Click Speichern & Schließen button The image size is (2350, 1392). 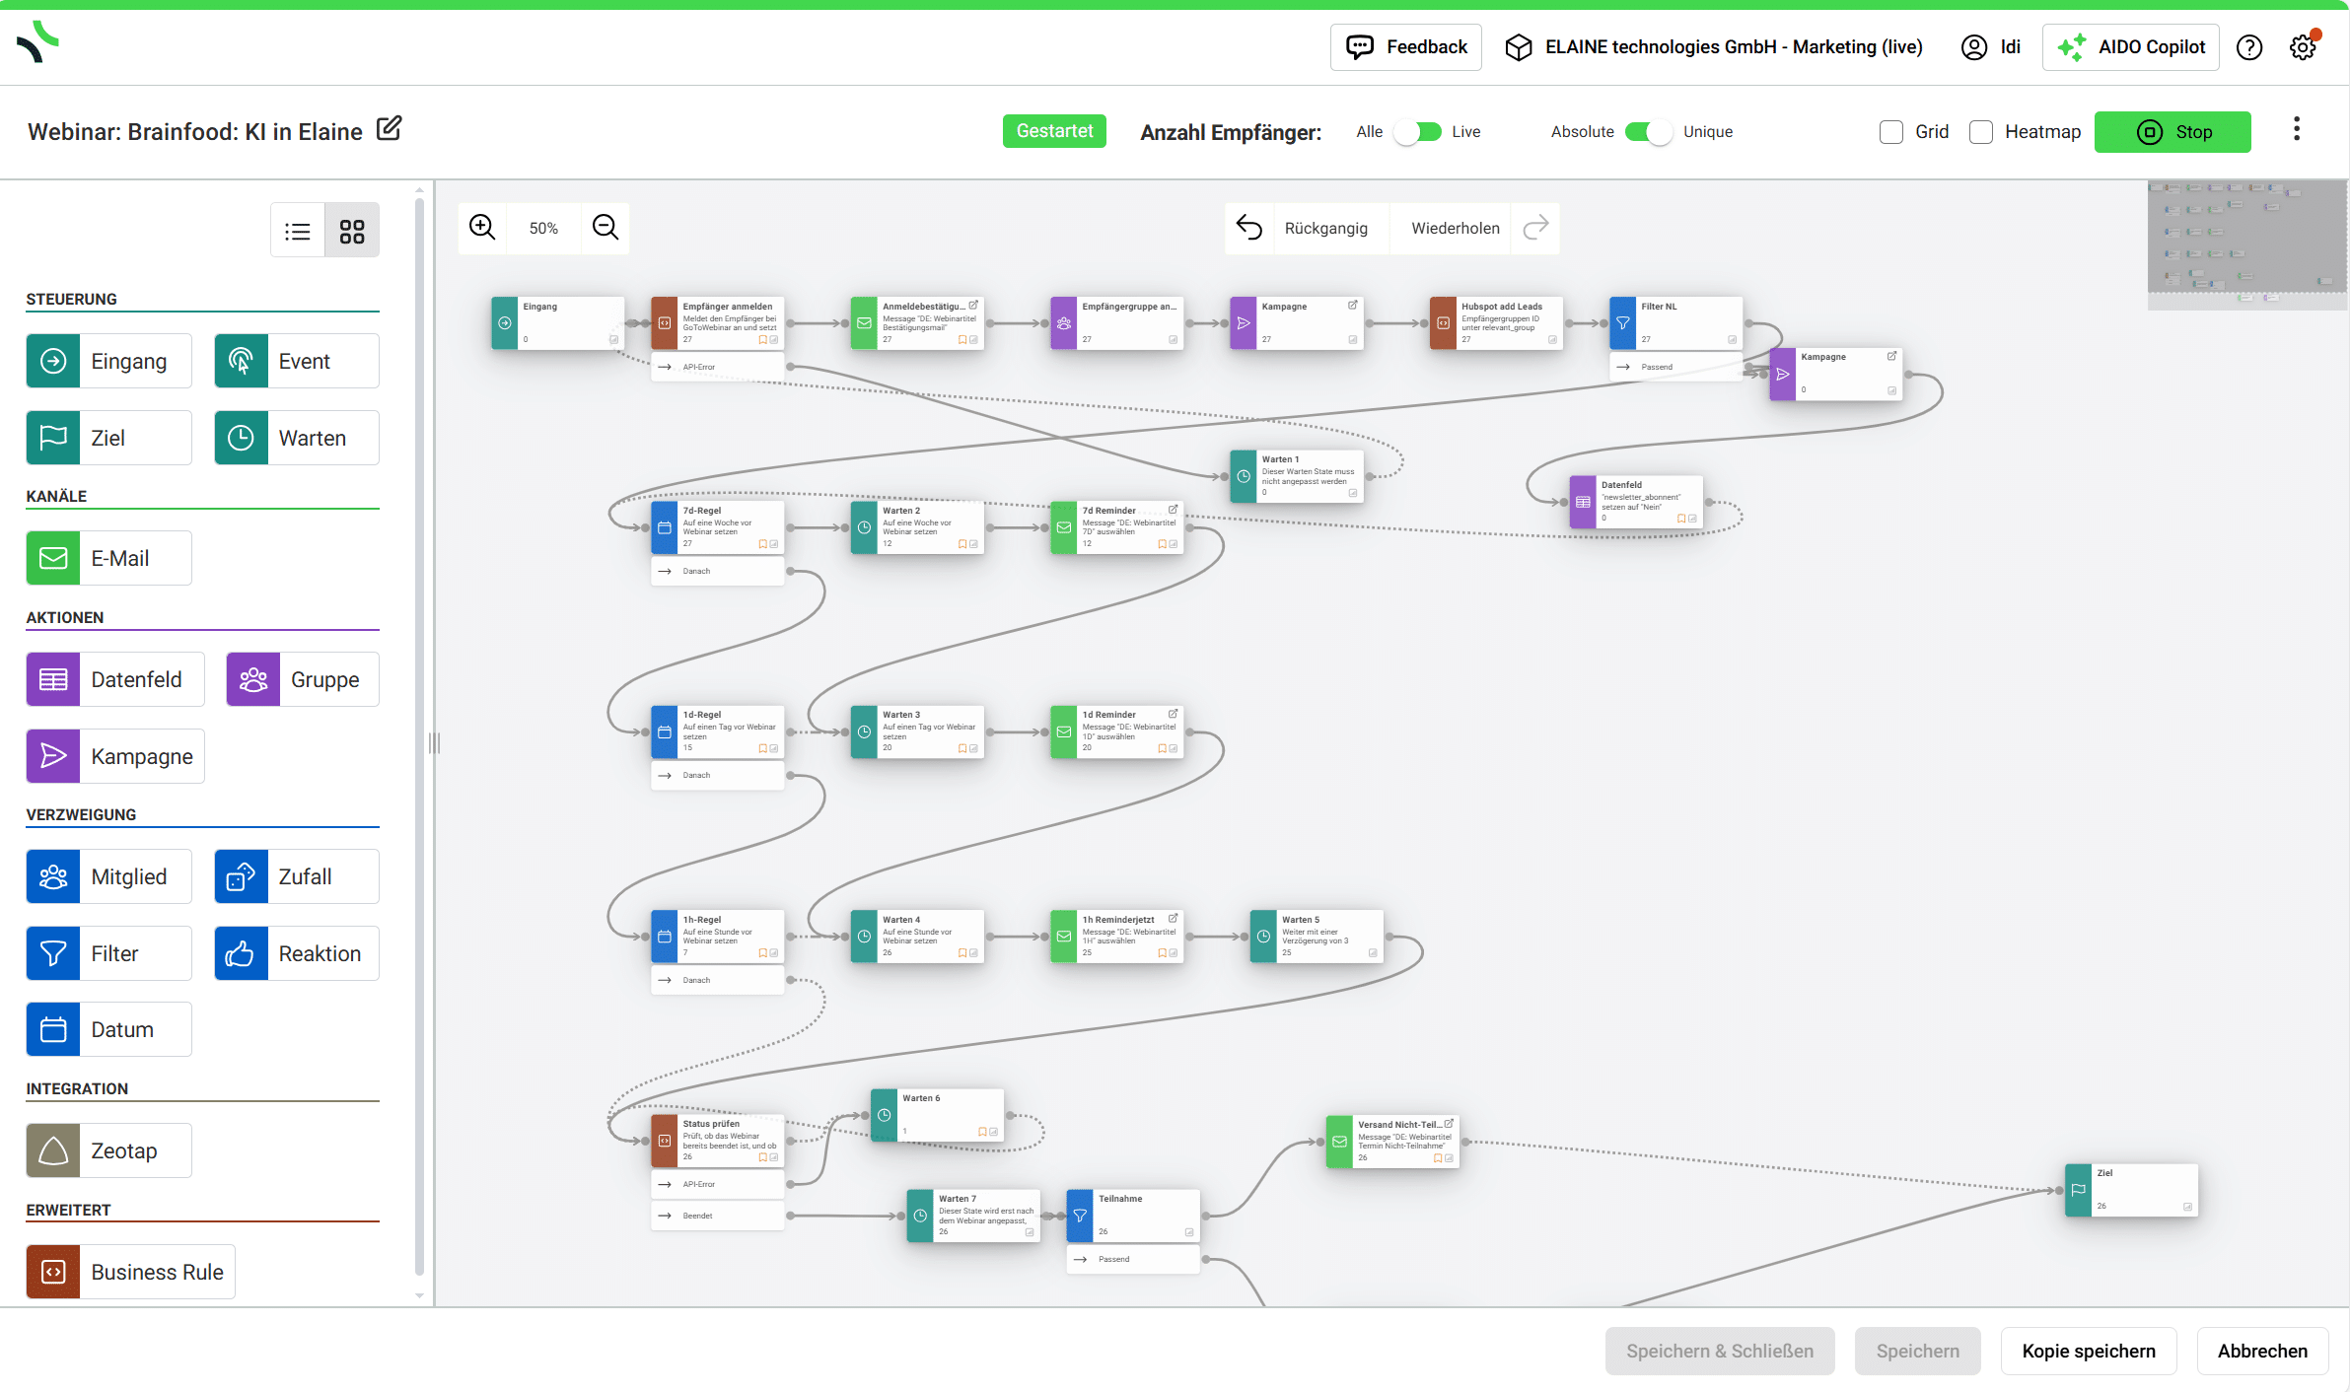[1720, 1351]
